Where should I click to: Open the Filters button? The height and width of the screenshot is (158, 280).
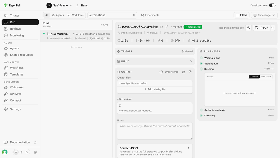pyautogui.click(x=242, y=15)
